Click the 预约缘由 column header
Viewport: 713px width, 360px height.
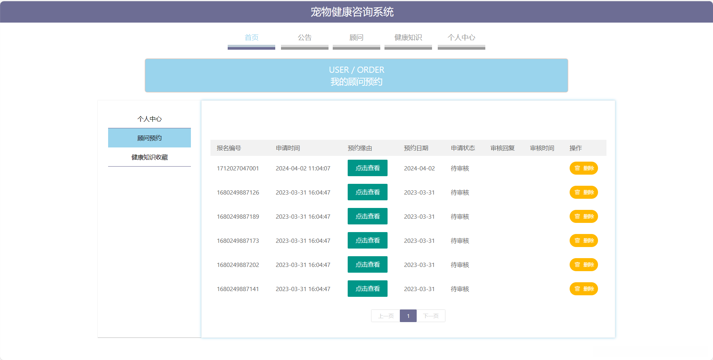(x=360, y=148)
